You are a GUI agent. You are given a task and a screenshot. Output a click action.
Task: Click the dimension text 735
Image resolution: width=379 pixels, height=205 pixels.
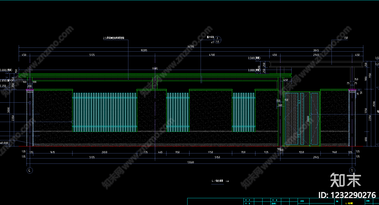pos(146,152)
